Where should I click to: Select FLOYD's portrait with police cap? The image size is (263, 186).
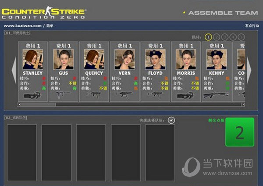pyautogui.click(x=155, y=59)
